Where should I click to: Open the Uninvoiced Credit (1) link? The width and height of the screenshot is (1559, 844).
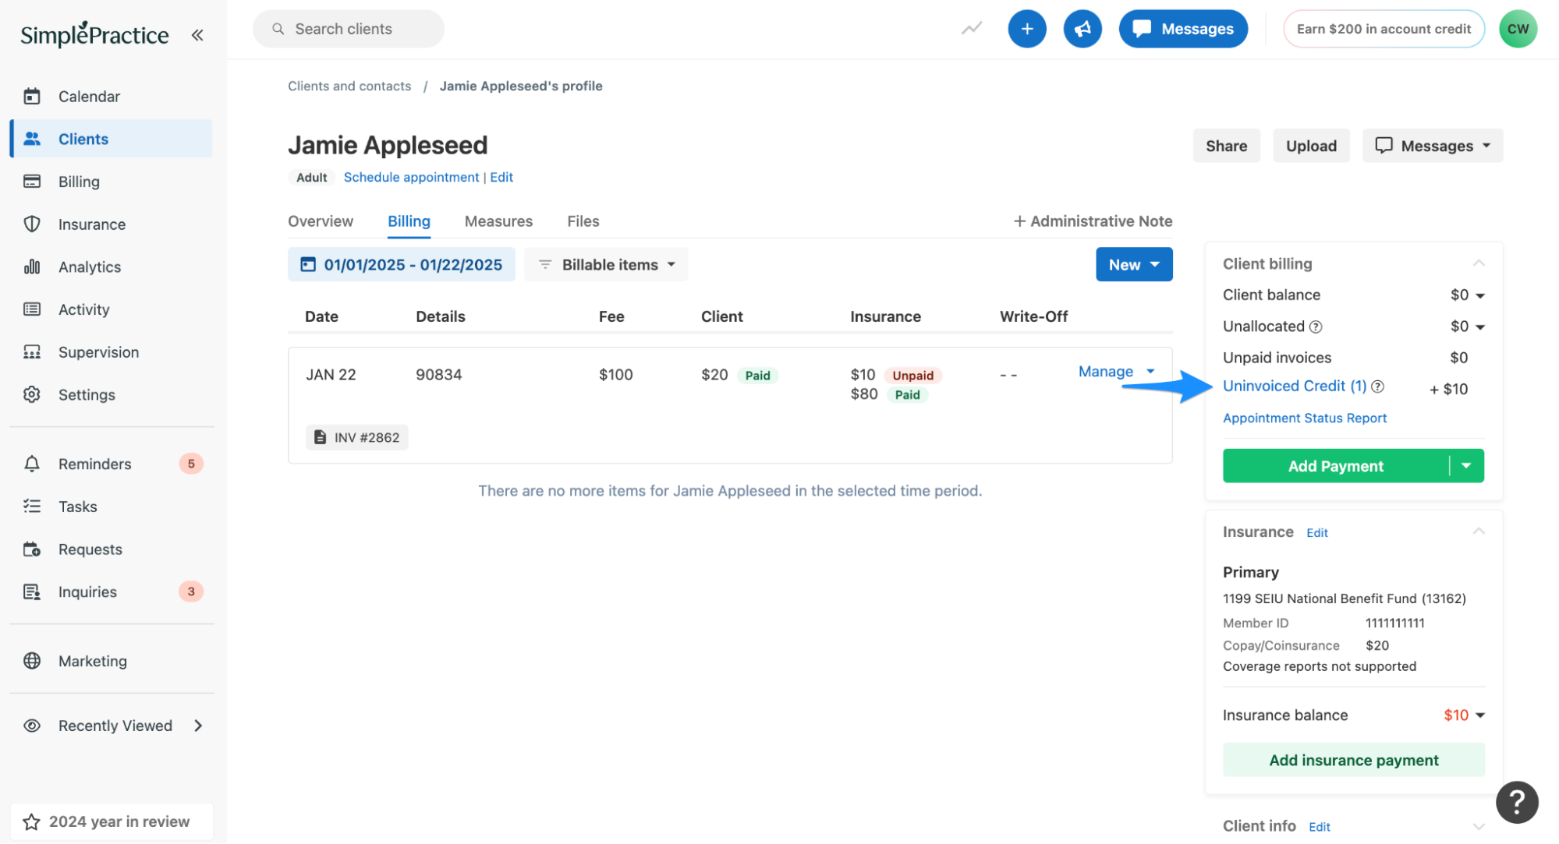[1295, 387]
